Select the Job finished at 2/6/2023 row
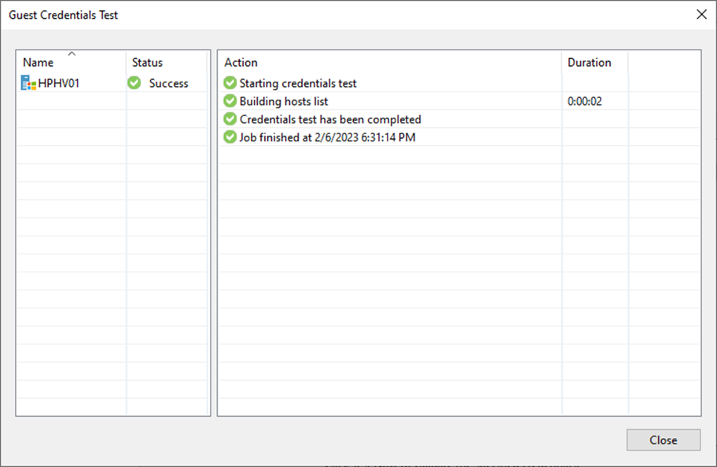The width and height of the screenshot is (717, 467). click(459, 137)
